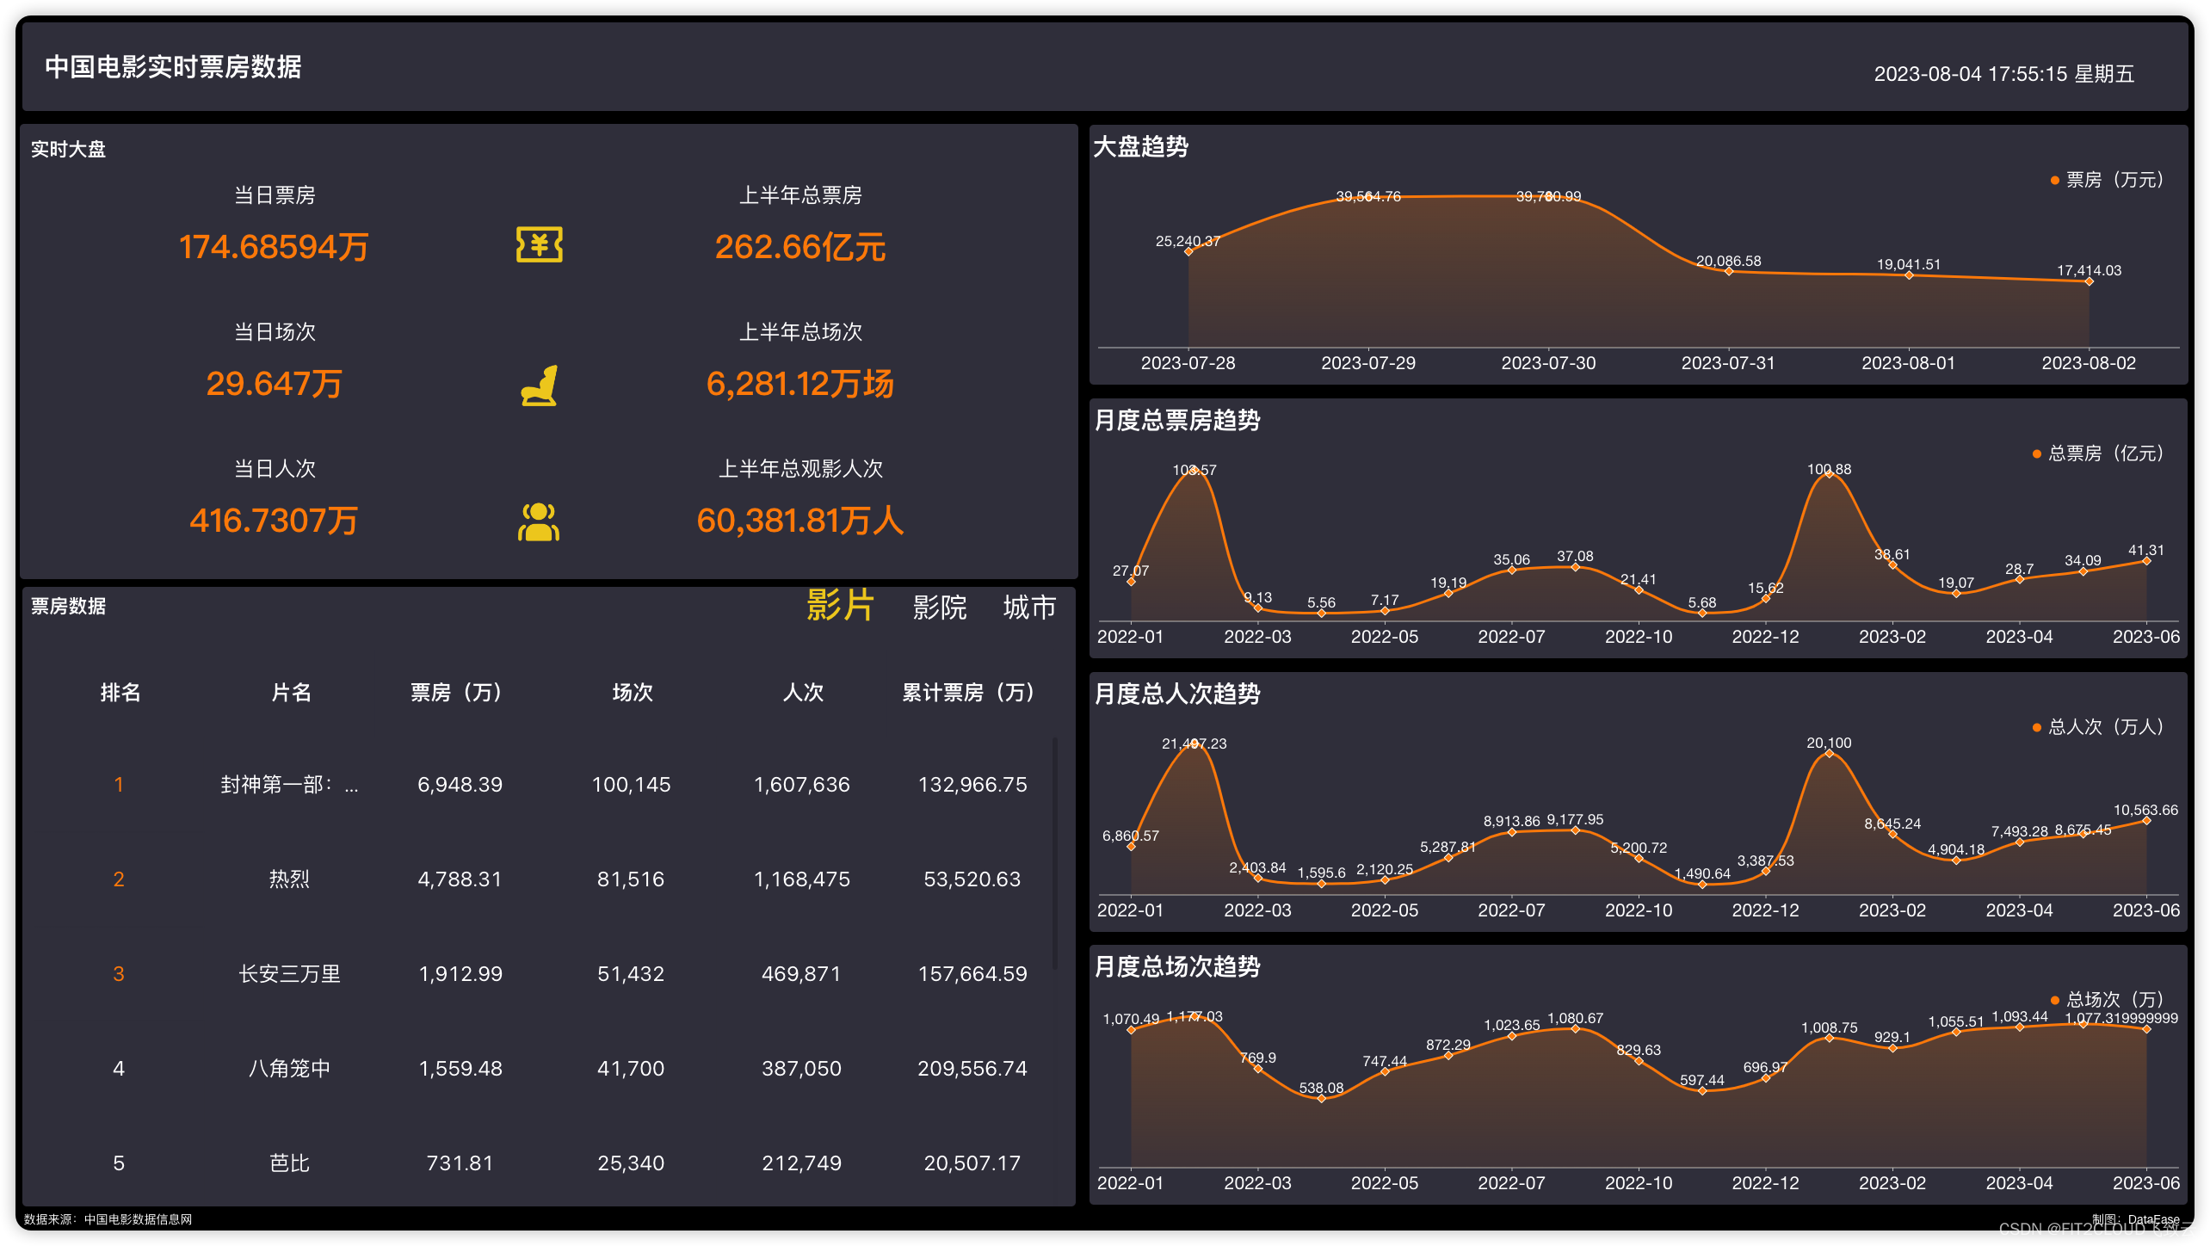This screenshot has height=1246, width=2210.
Task: Click the yellow audience people icon
Action: pos(539,522)
